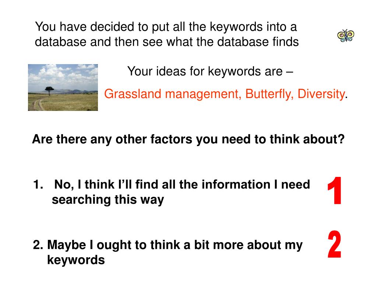Image resolution: width=377 pixels, height=283 pixels.
Task: Choose answer 'Maybe I ought to think'
Action: click(168, 252)
